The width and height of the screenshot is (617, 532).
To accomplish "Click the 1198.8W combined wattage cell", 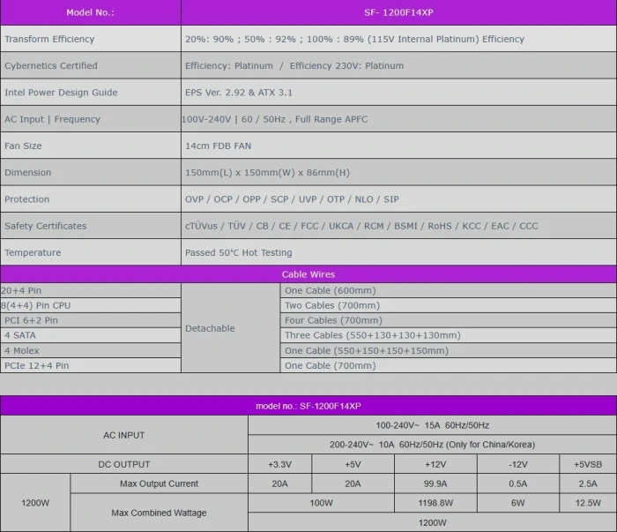I will pyautogui.click(x=437, y=503).
